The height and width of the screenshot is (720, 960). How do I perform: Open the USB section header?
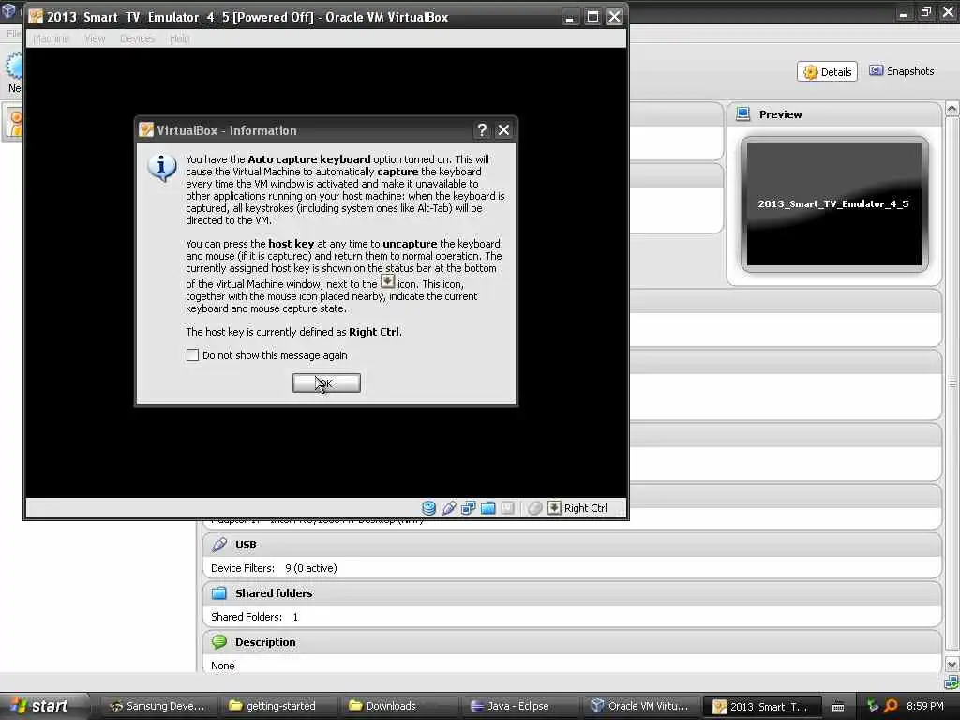pos(572,545)
